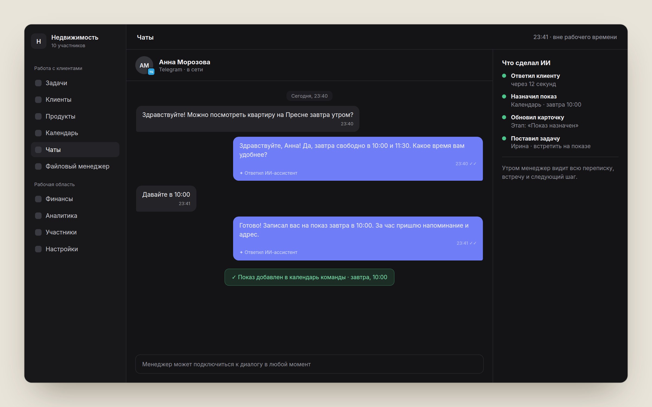
Task: Click the contact name Анна Морозова
Action: (184, 62)
